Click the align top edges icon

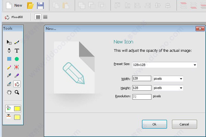coord(117,5)
